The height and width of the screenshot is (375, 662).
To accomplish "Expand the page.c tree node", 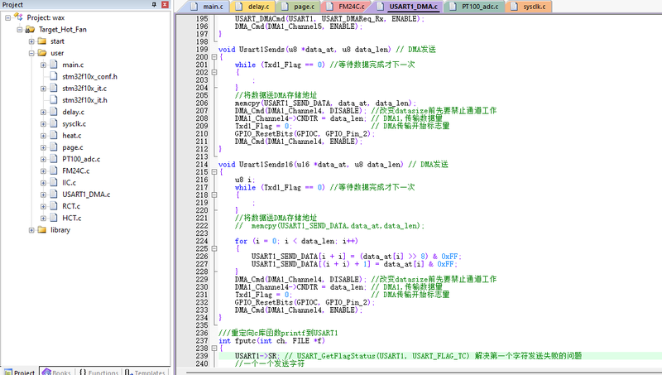I will (x=43, y=148).
